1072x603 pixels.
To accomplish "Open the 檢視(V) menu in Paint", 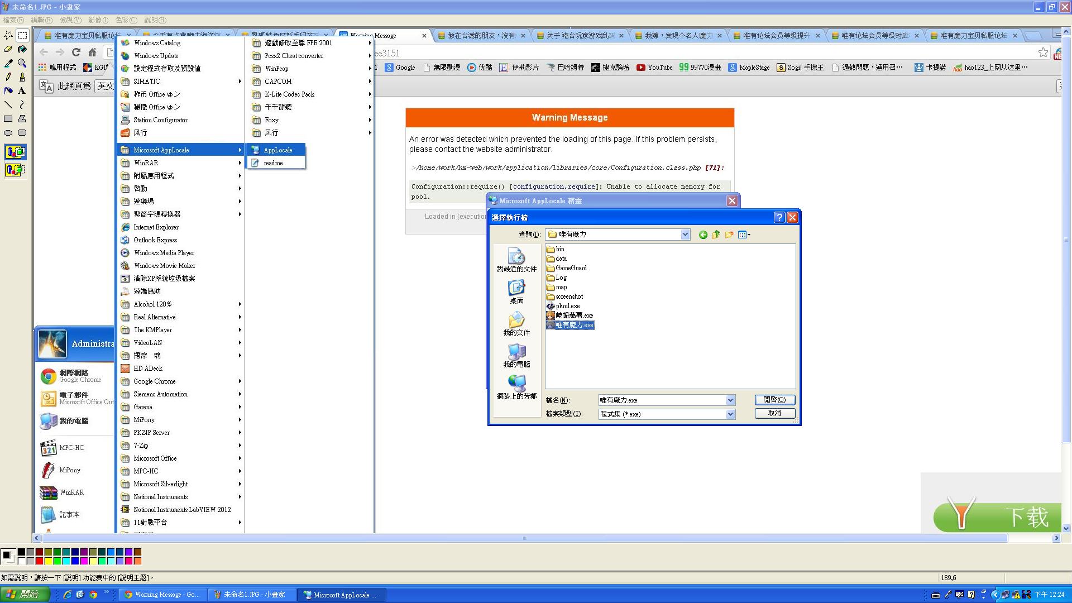I will (x=70, y=20).
